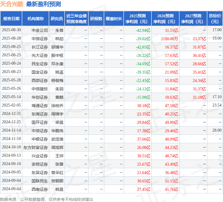The height and width of the screenshot is (202, 223).
Task: Select the 覆盖时长 column header
Action: [114, 18]
